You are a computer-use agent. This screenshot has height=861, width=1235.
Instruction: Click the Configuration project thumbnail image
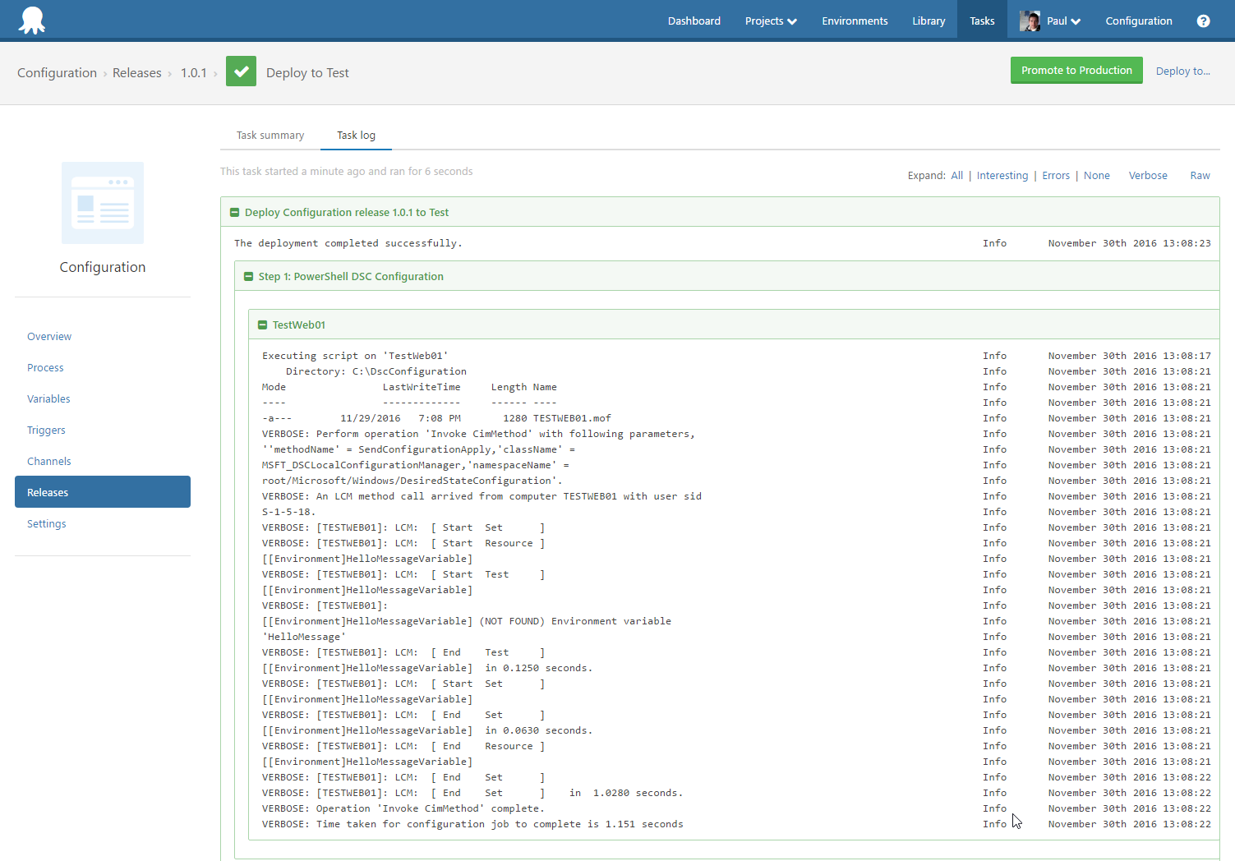pyautogui.click(x=102, y=203)
